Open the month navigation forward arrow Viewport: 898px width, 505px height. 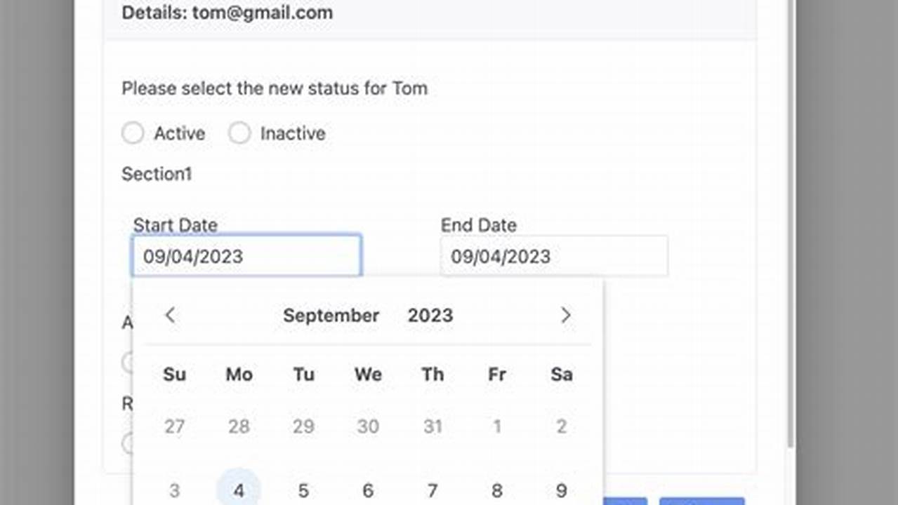pyautogui.click(x=566, y=316)
